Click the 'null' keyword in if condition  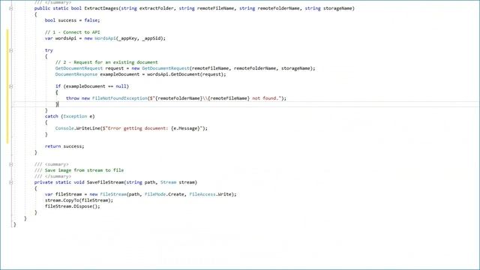(121, 86)
